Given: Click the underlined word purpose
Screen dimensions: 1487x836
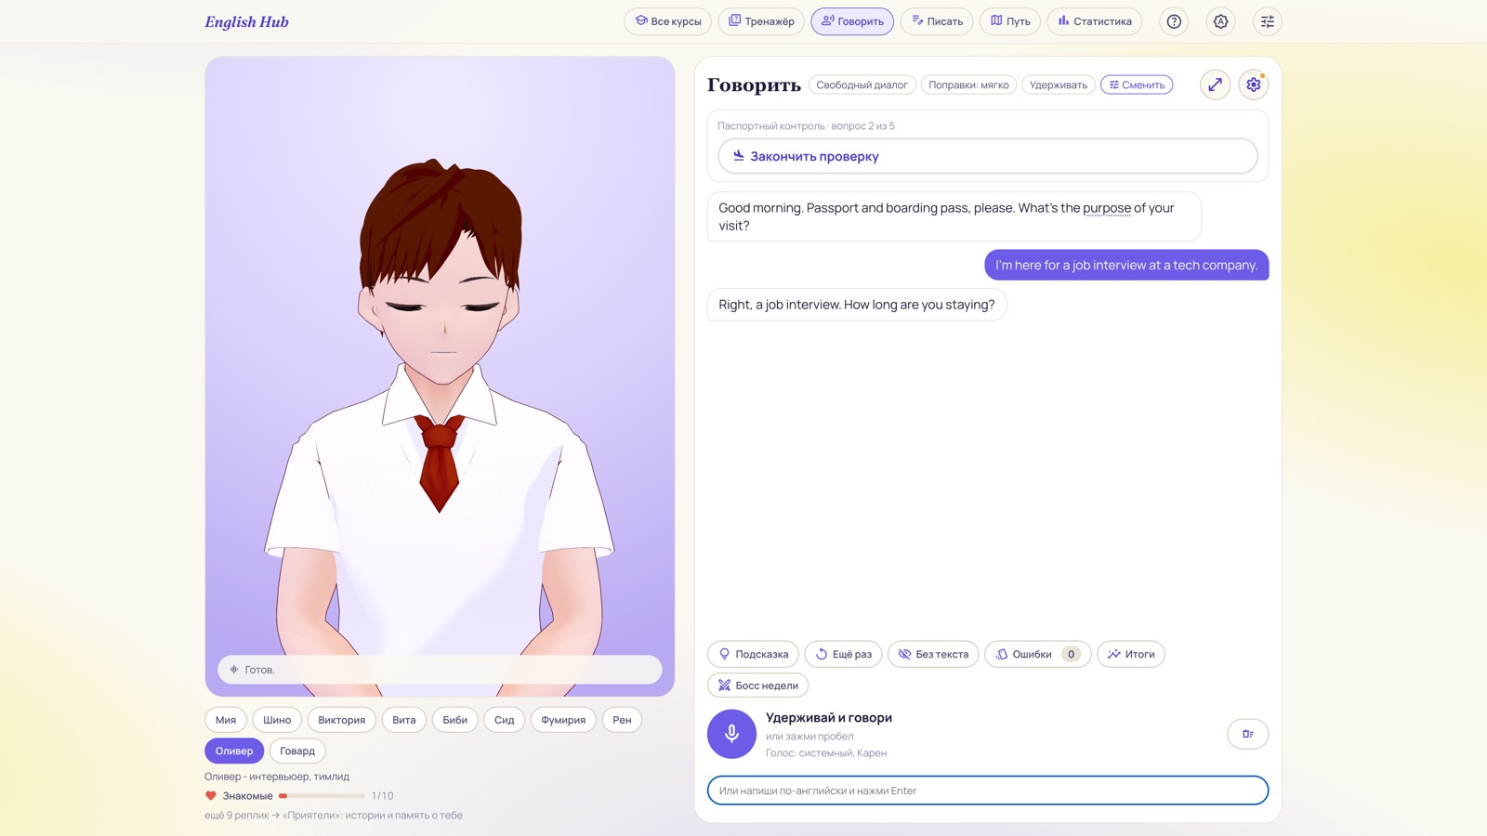Looking at the screenshot, I should (x=1107, y=208).
